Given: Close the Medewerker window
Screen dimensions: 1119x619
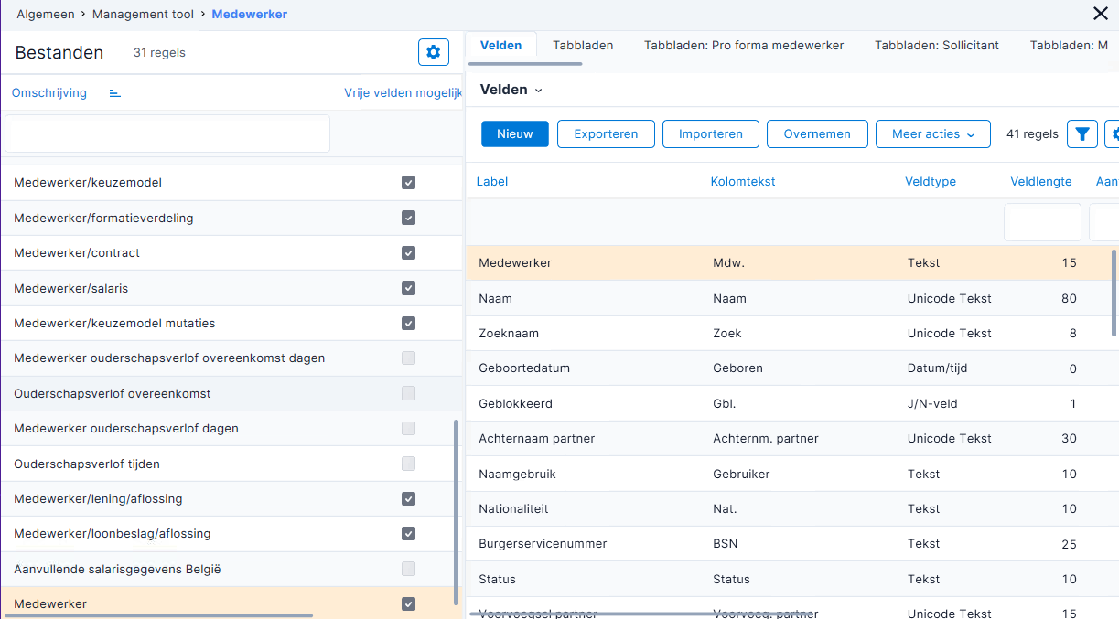Looking at the screenshot, I should (1101, 14).
